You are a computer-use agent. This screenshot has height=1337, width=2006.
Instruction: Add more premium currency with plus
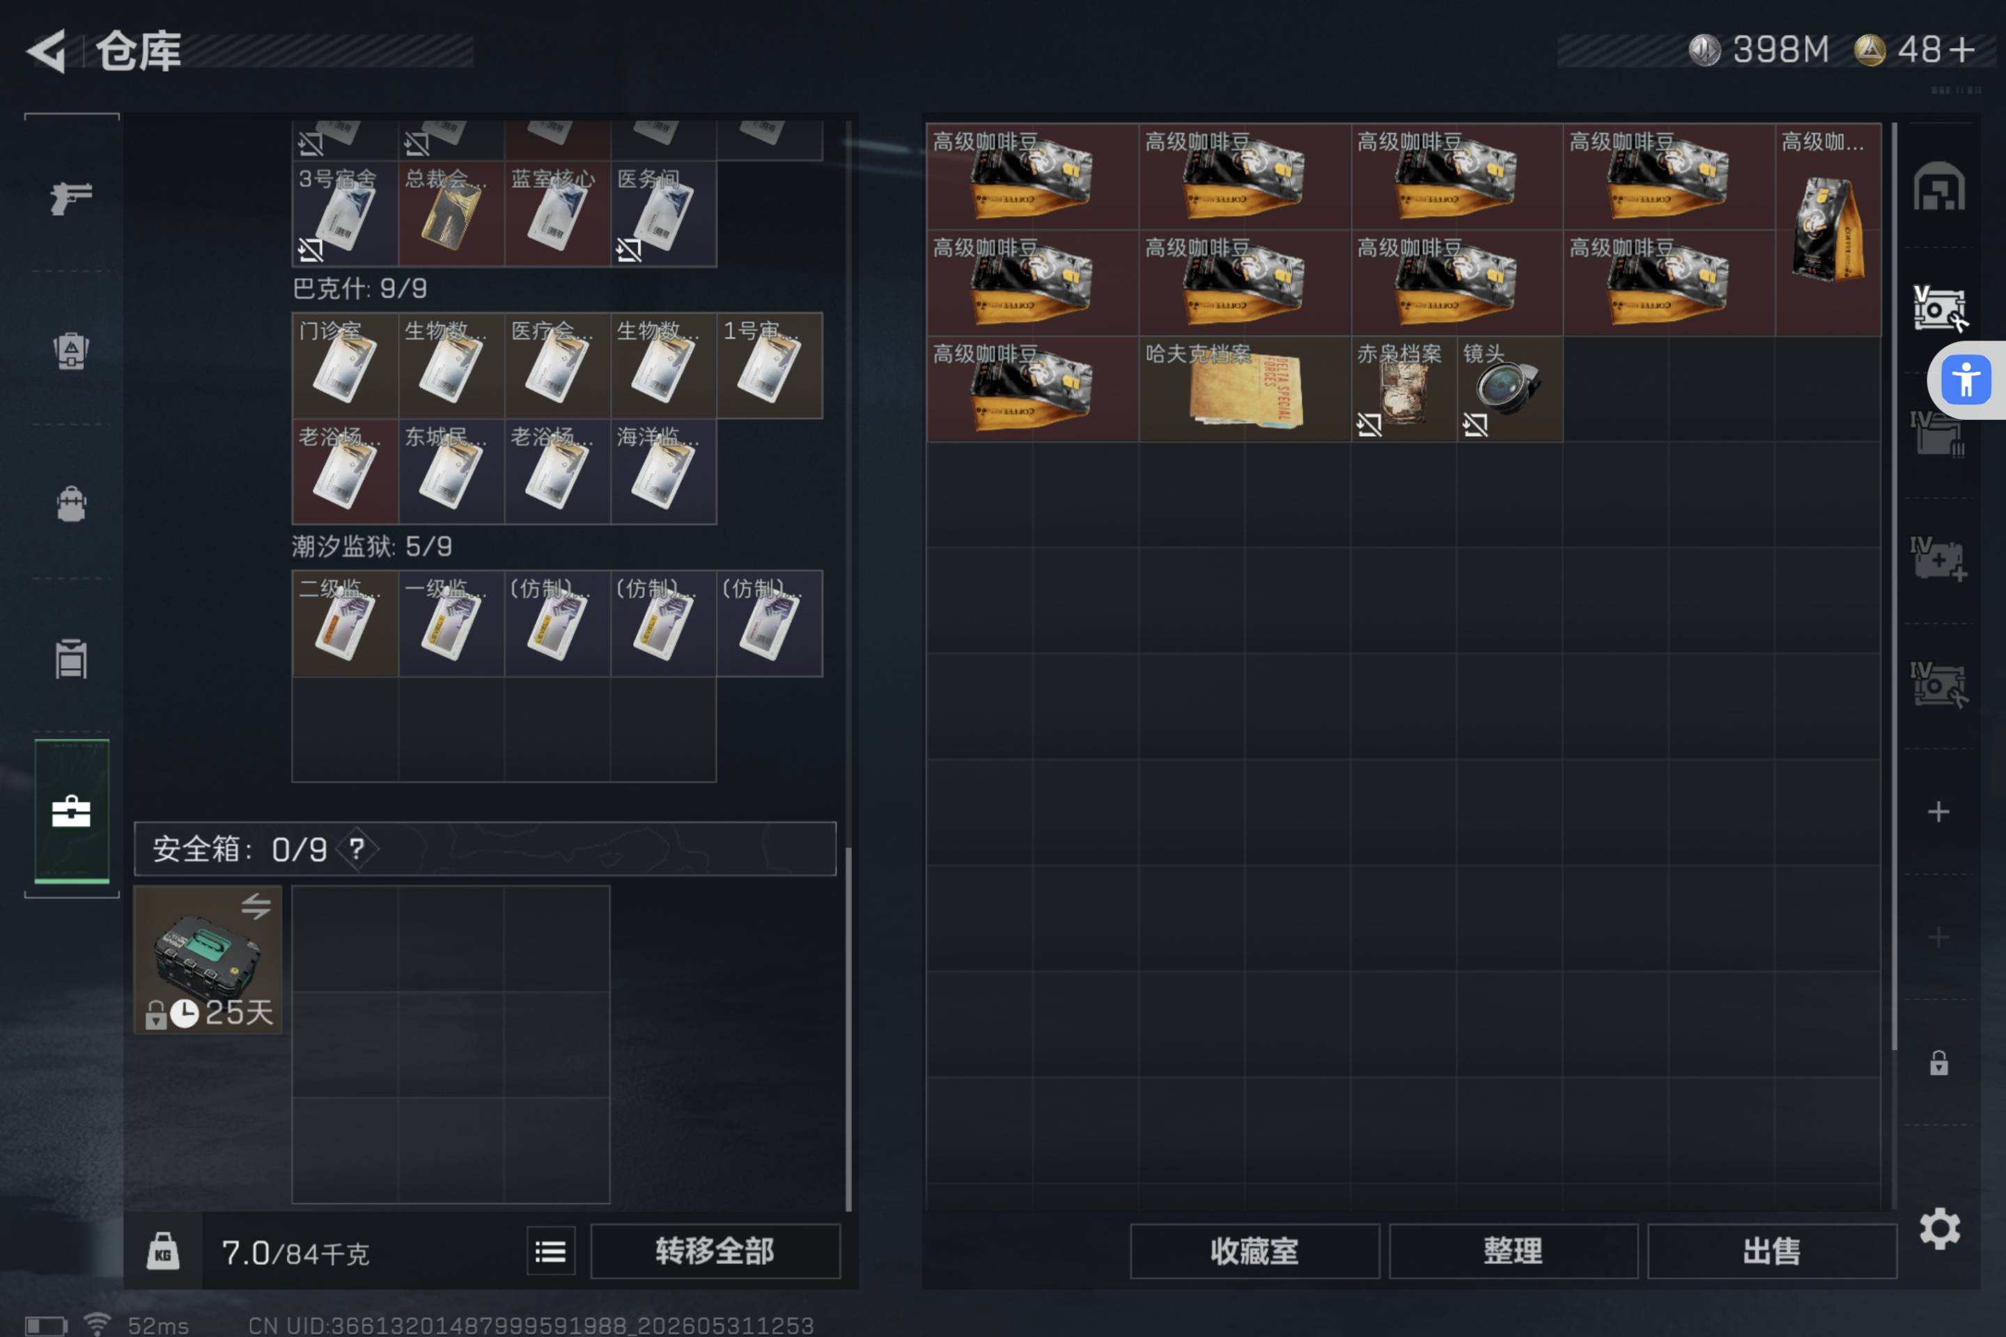pos(1963,49)
